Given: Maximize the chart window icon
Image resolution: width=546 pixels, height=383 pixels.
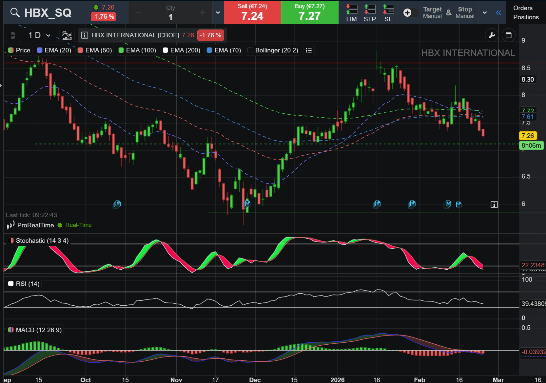Looking at the screenshot, I should (x=508, y=35).
